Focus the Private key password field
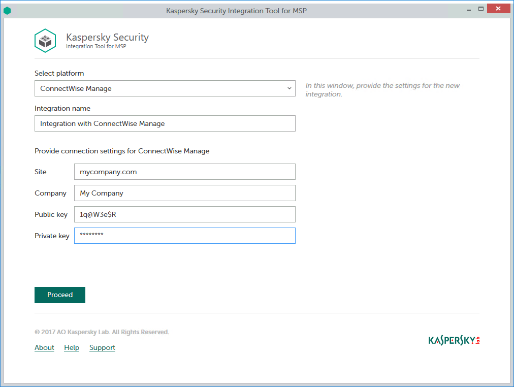The width and height of the screenshot is (514, 387). click(184, 236)
